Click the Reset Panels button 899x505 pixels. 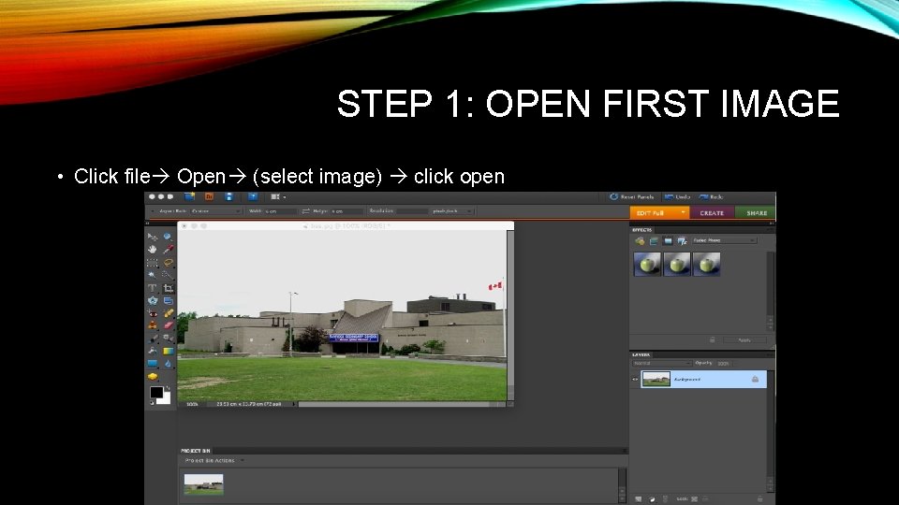tap(632, 196)
